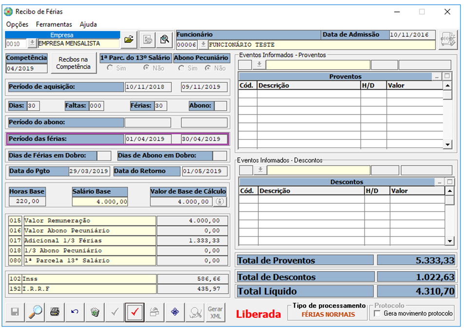464x330 pixels.
Task: Click the I.R.R.F value 435,97
Action: (193, 289)
